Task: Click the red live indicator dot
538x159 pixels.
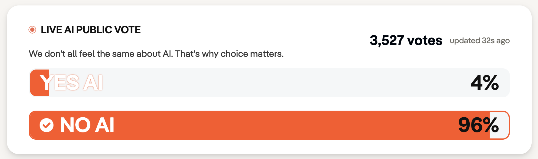Action: coord(32,30)
